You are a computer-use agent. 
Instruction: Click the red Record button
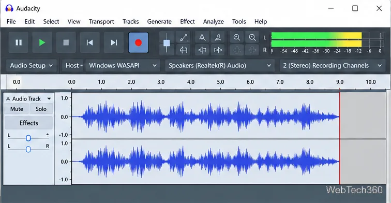coord(139,42)
